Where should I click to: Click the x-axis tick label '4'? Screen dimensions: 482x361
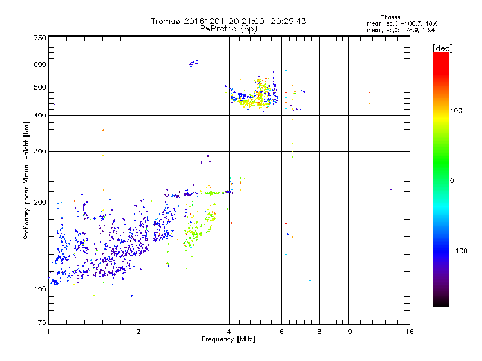click(229, 332)
